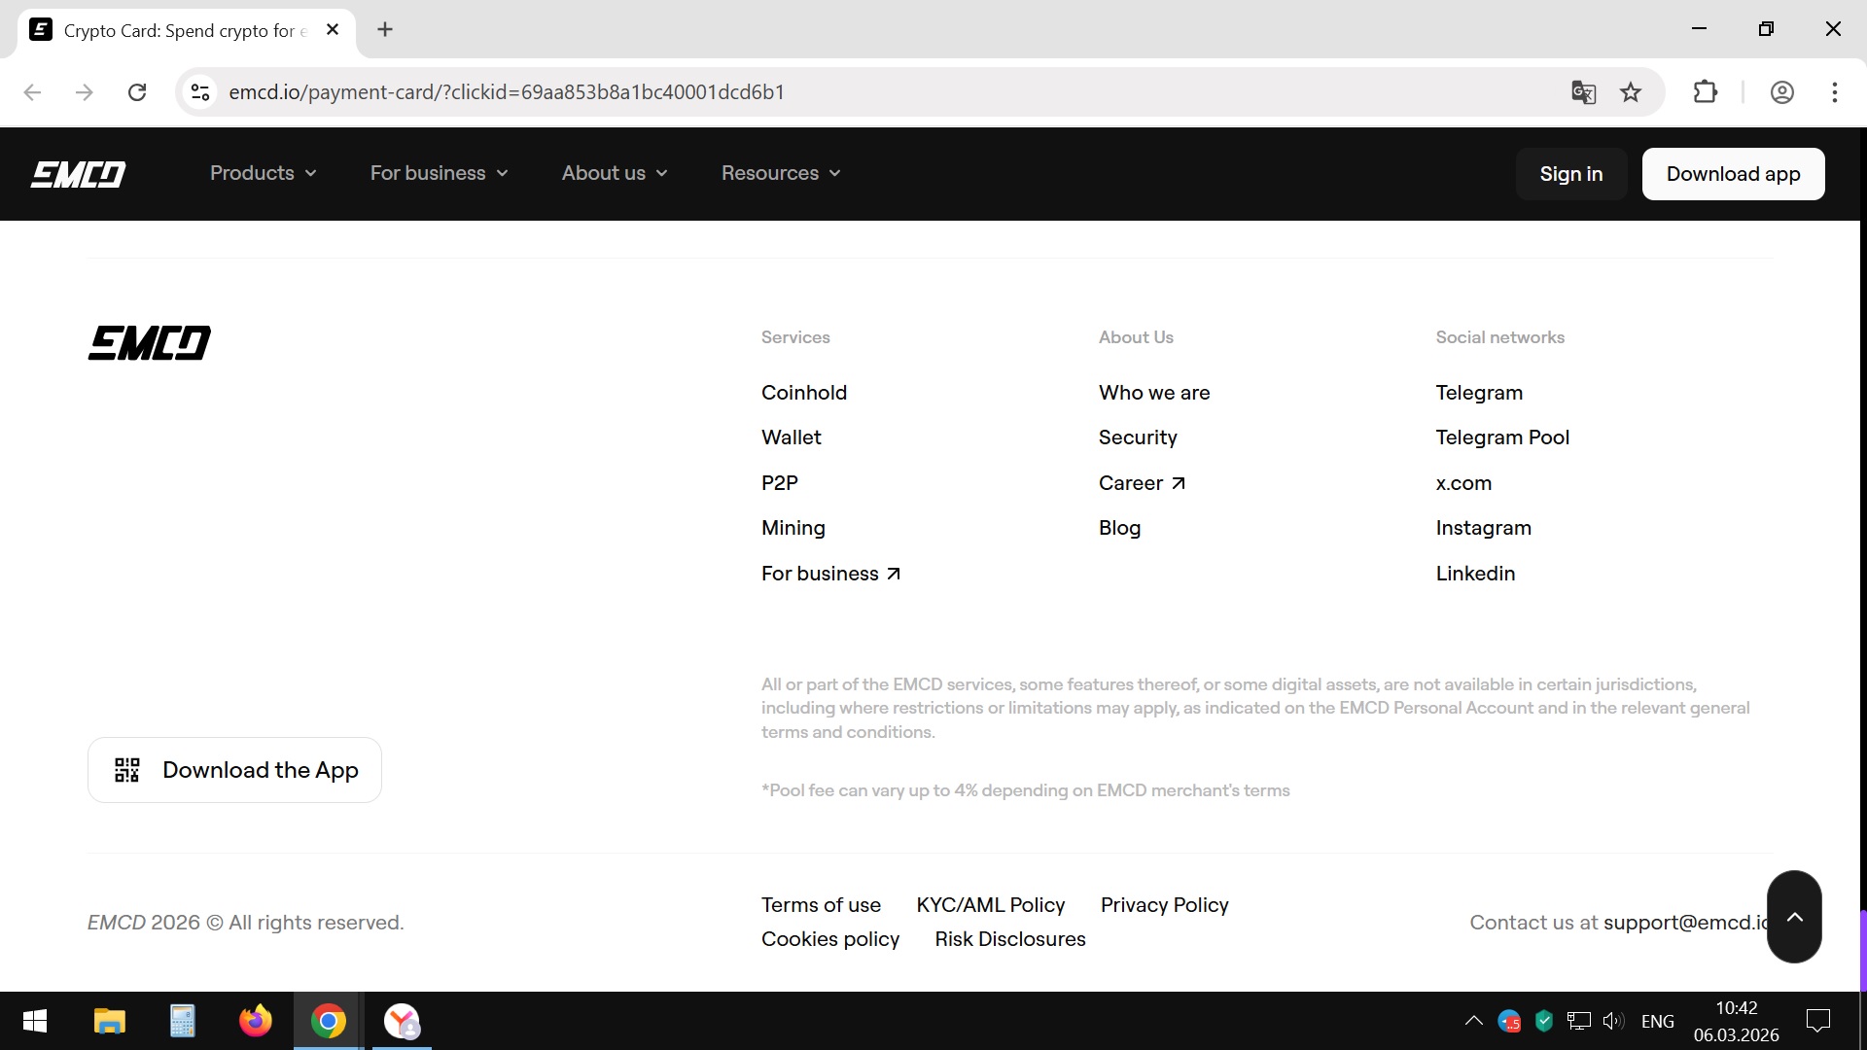
Task: Expand the Products dropdown menu
Action: (263, 173)
